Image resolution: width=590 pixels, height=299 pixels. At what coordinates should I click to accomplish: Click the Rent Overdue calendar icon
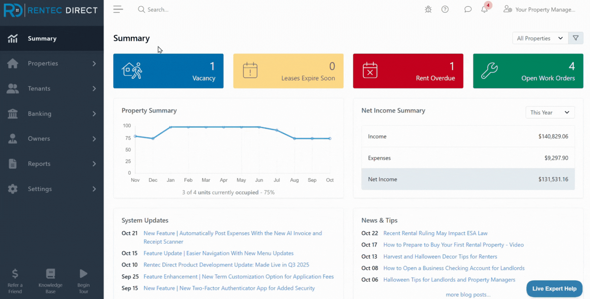[x=370, y=70]
